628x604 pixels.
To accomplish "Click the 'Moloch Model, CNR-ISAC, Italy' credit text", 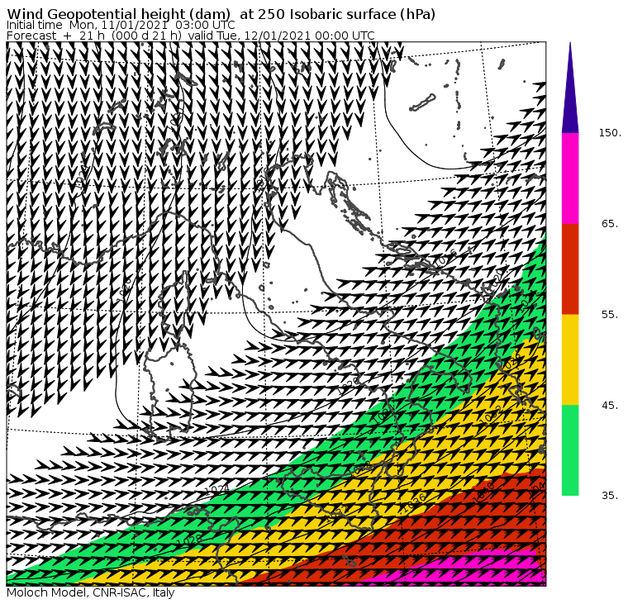I will [91, 592].
